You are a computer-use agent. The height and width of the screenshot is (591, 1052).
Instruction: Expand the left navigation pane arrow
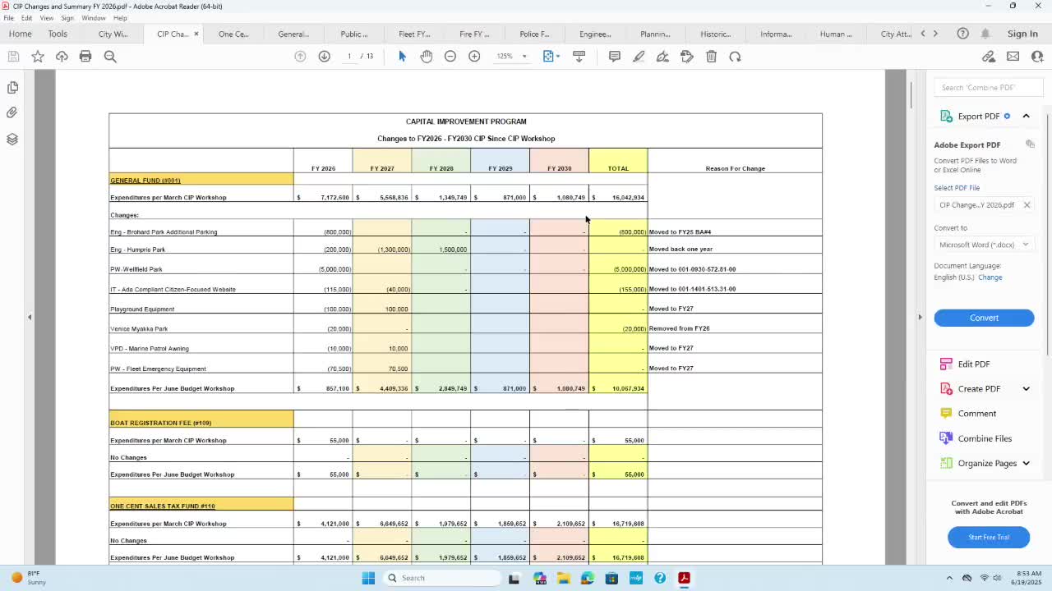[x=30, y=317]
